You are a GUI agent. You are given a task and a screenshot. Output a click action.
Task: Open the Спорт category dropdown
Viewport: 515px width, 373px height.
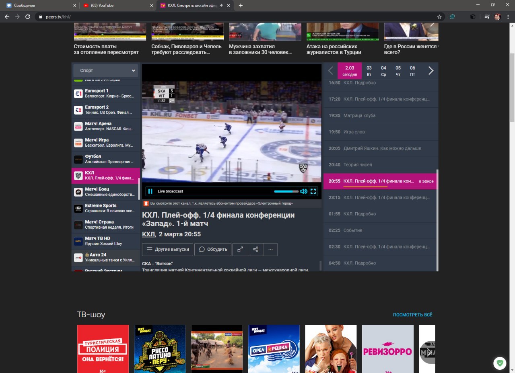click(x=105, y=70)
